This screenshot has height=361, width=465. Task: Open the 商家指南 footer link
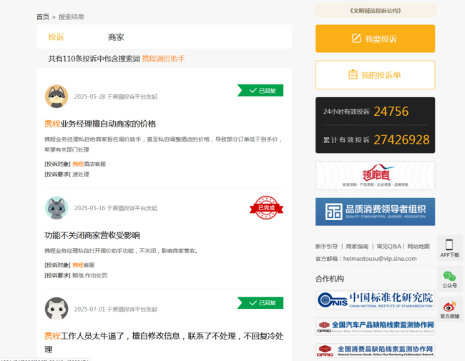(357, 246)
